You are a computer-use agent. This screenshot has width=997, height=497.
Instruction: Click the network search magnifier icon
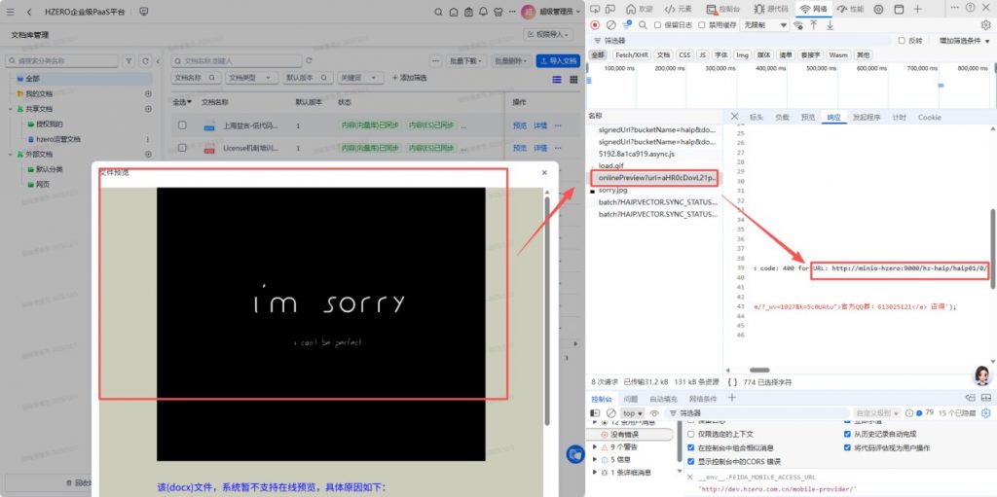coord(644,24)
